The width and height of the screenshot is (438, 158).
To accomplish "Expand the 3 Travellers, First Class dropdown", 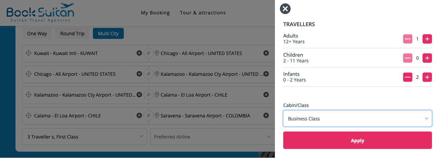I will pyautogui.click(x=84, y=137).
